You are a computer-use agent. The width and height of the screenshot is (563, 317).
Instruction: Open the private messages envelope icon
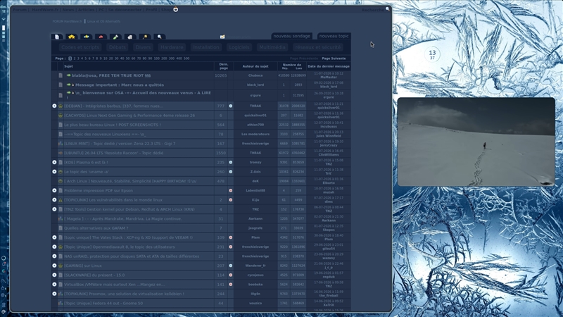[x=222, y=37]
